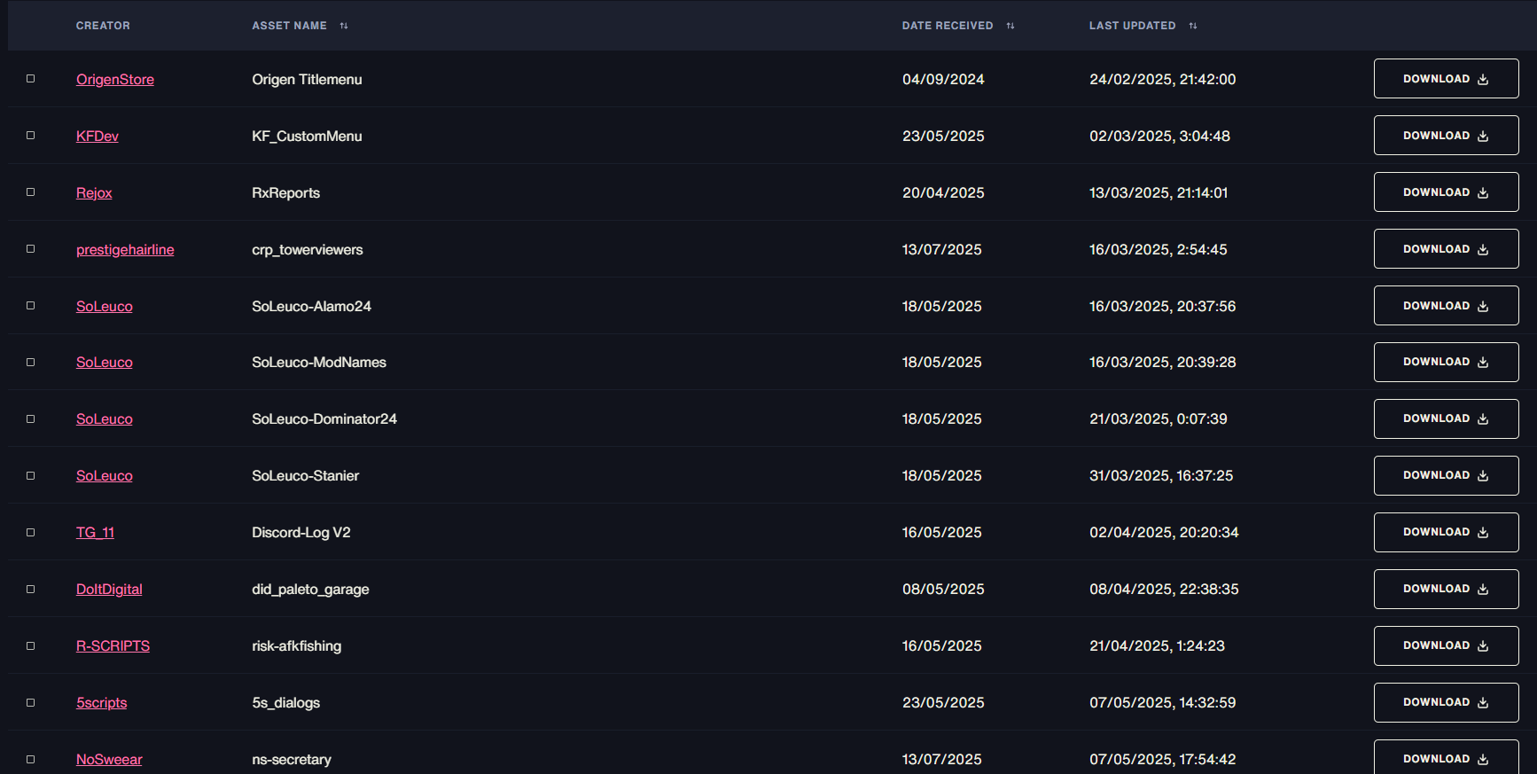Viewport: 1537px width, 774px height.
Task: Tick the risk-afkfishing row checkbox
Action: click(x=31, y=646)
